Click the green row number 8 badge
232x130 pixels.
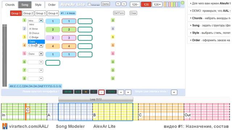coord(24,78)
